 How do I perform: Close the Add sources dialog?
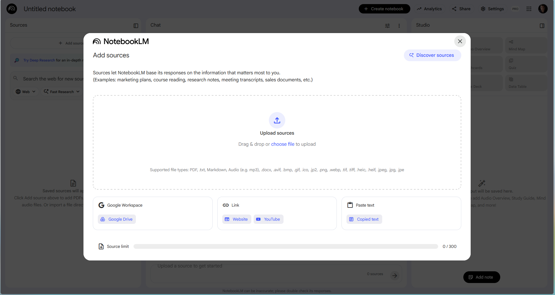[460, 41]
